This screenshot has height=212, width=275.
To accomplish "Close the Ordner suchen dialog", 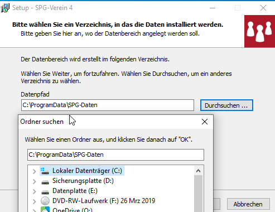I will click(205, 122).
